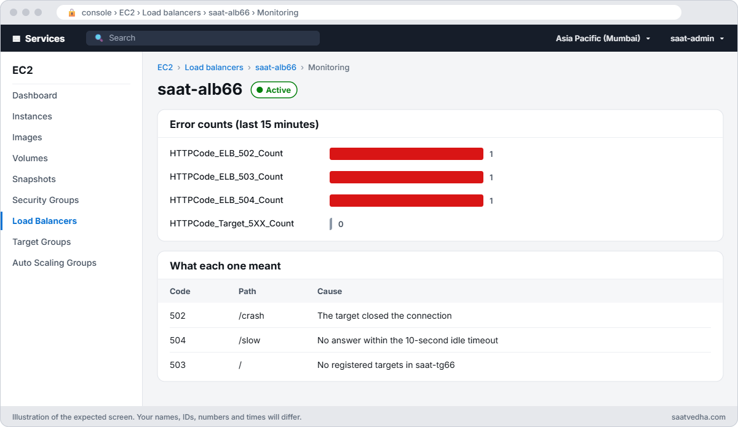
Task: Click the Cause column header
Action: 330,291
